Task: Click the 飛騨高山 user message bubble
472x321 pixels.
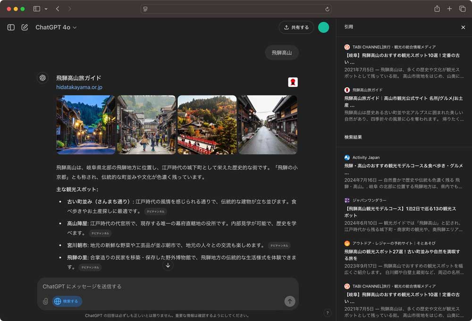Action: 282,53
